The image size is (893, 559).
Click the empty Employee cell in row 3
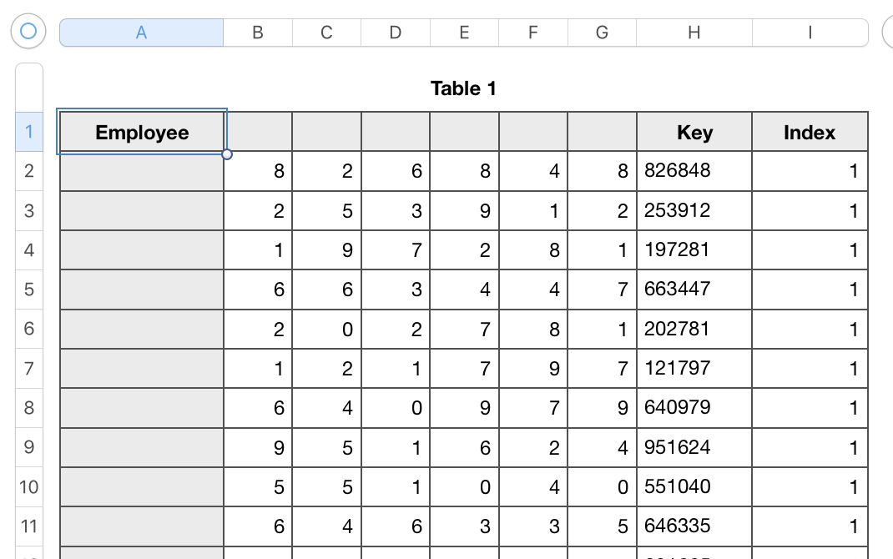coord(142,210)
